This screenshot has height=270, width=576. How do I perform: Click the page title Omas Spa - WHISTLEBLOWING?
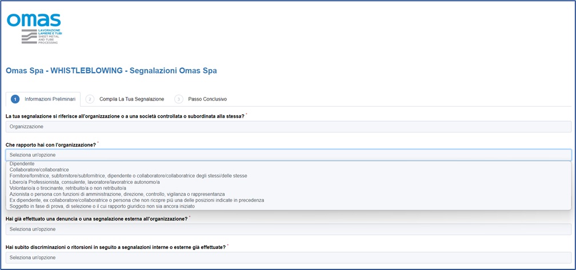(111, 70)
